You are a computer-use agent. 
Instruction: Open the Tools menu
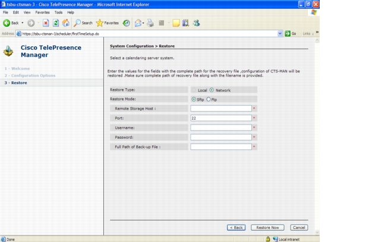58,12
